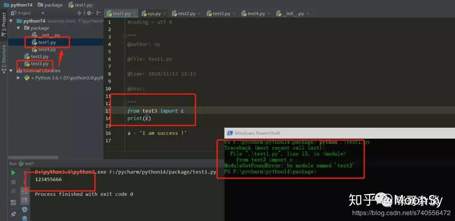Click the print icon in Run panel

point(25,209)
